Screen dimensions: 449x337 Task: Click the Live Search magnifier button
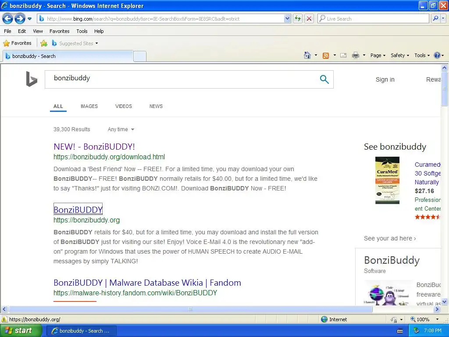pyautogui.click(x=435, y=19)
